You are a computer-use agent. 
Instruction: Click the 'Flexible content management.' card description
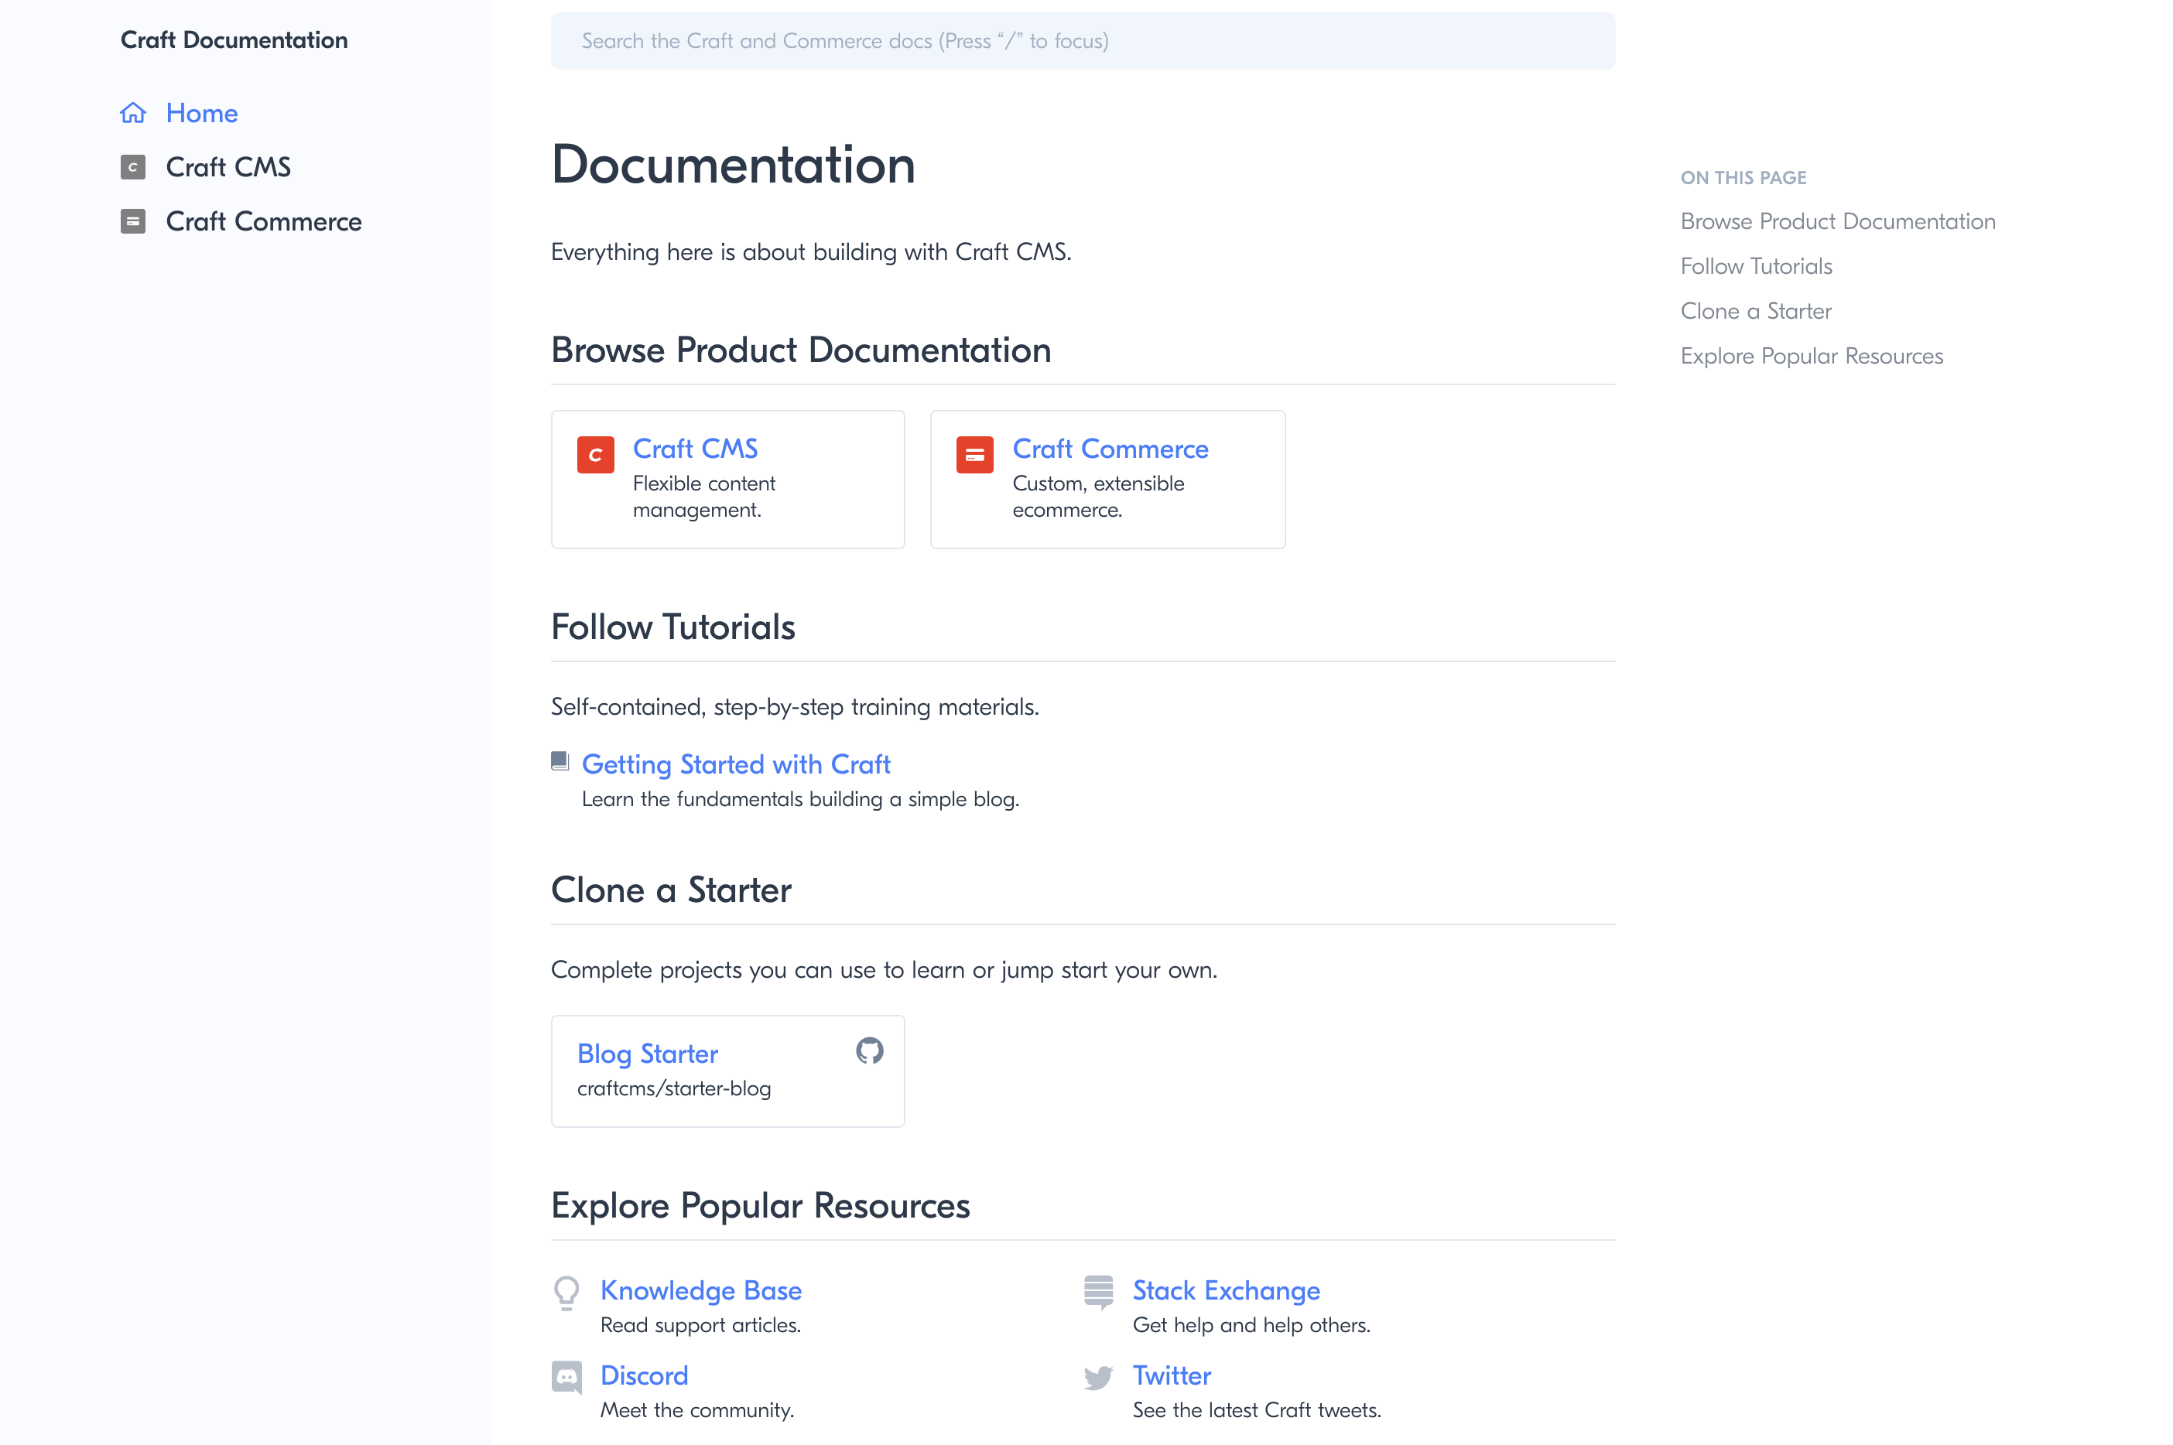coord(704,497)
